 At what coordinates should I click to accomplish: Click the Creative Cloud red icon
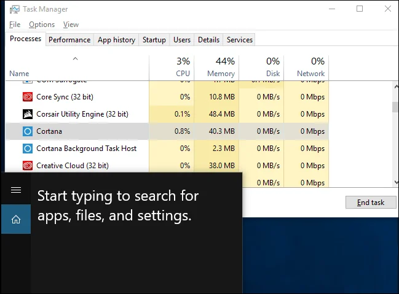(x=28, y=166)
